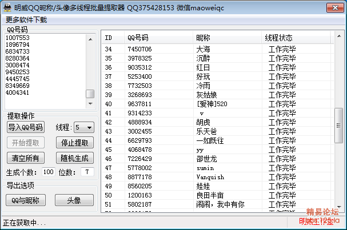Open the 线程 count dropdown
This screenshot has height=230, width=347.
pyautogui.click(x=84, y=127)
